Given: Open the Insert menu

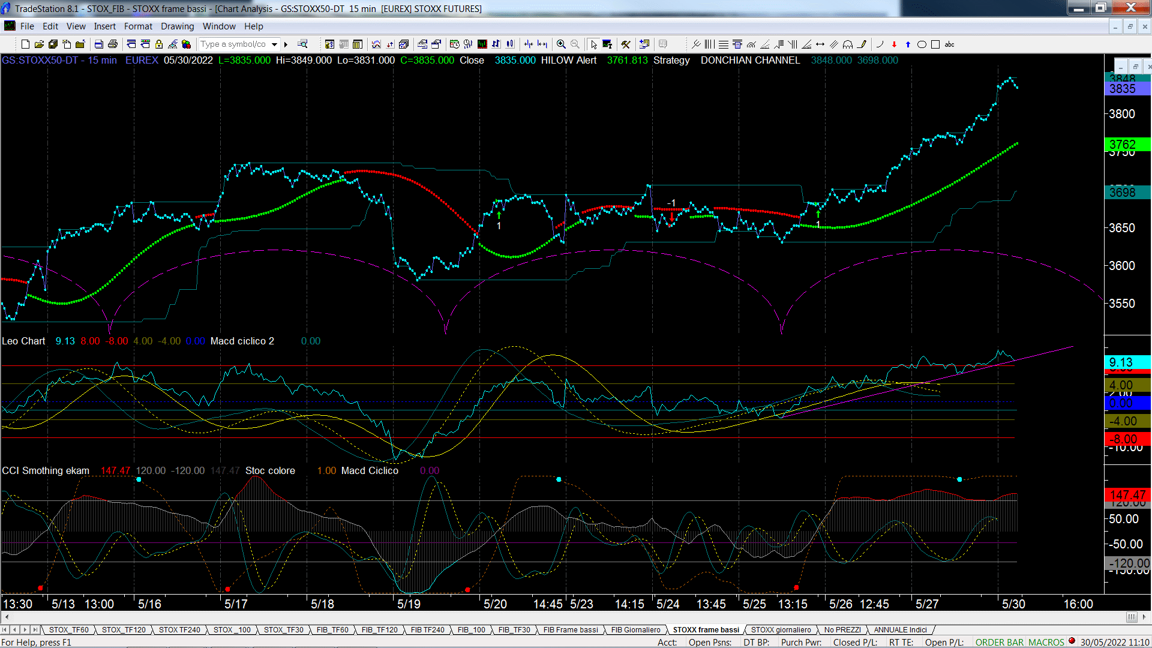Looking at the screenshot, I should point(105,26).
